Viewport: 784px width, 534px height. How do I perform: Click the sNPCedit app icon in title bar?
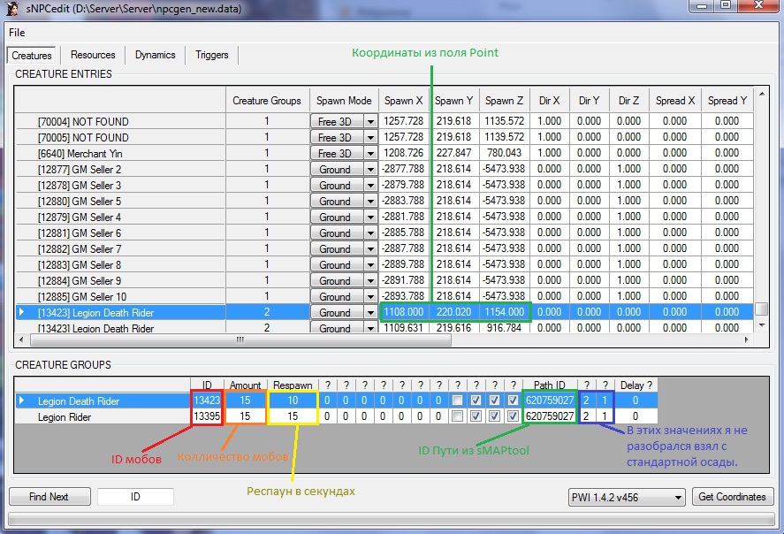12,8
